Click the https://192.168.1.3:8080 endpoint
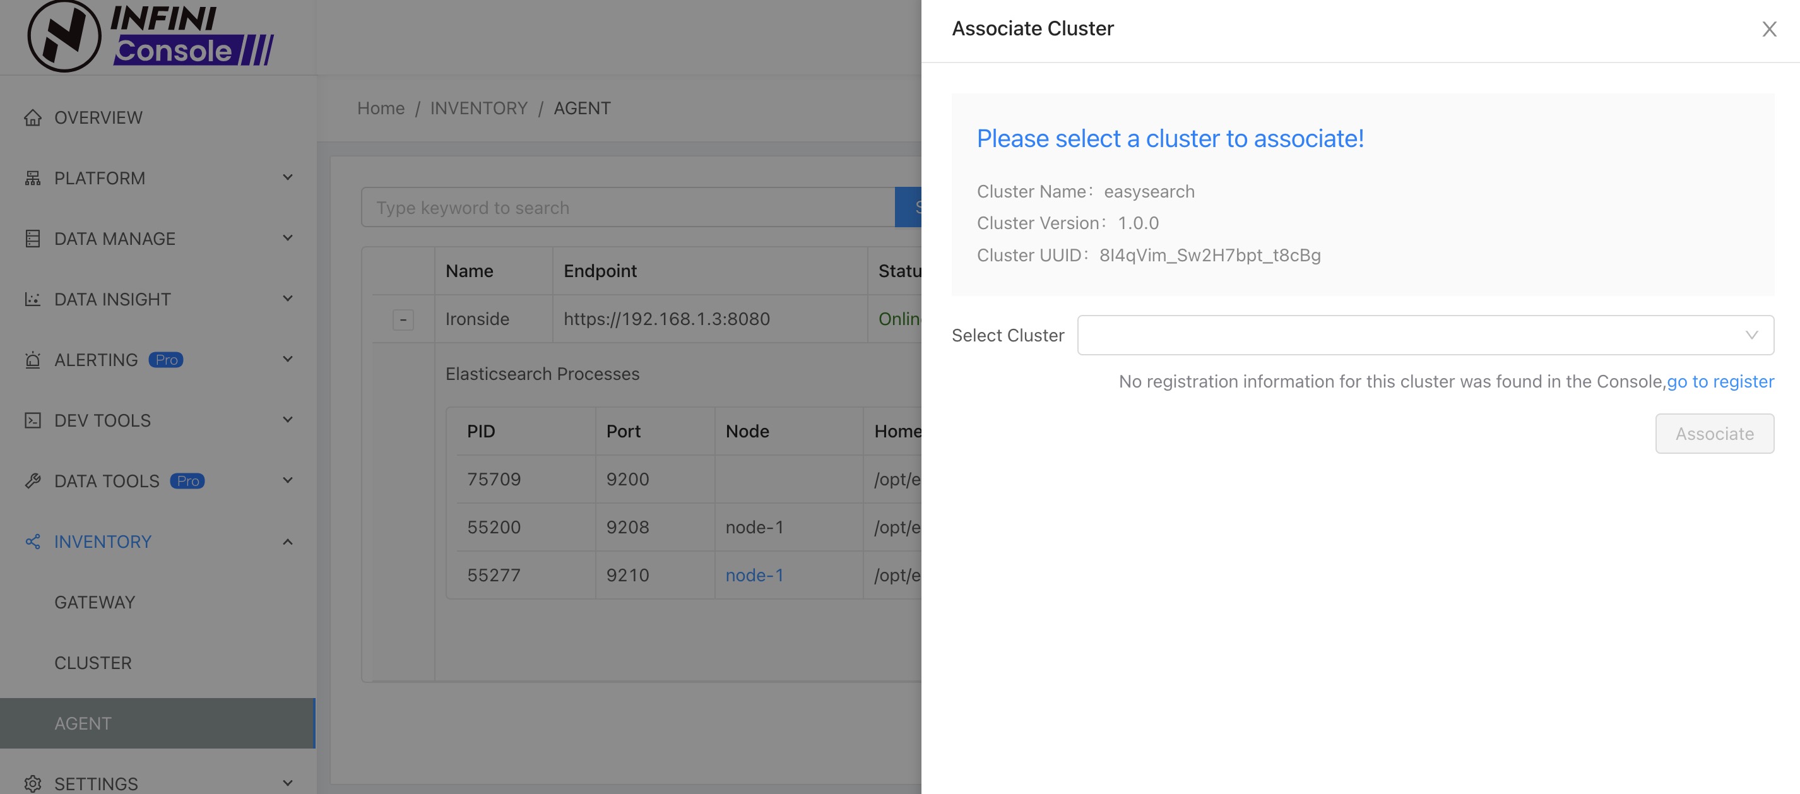This screenshot has height=794, width=1800. (666, 319)
